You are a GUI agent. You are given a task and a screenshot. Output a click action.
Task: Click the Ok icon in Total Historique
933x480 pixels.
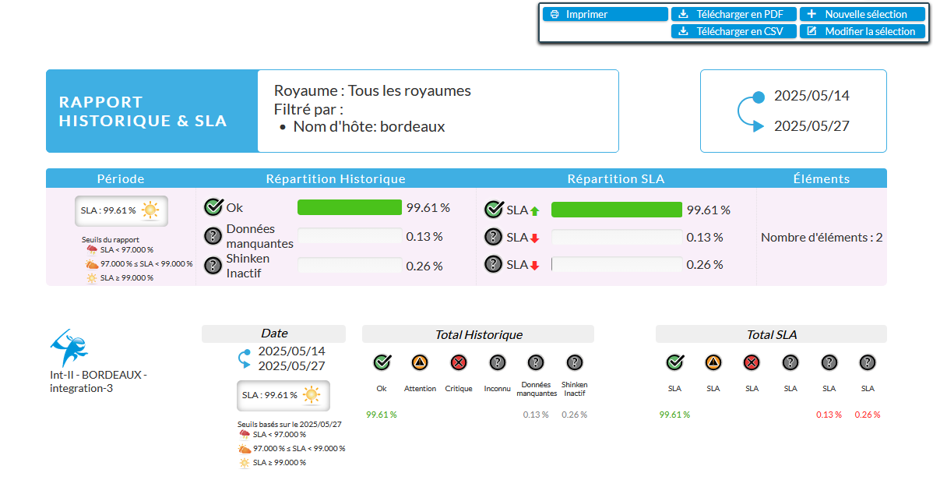click(382, 362)
